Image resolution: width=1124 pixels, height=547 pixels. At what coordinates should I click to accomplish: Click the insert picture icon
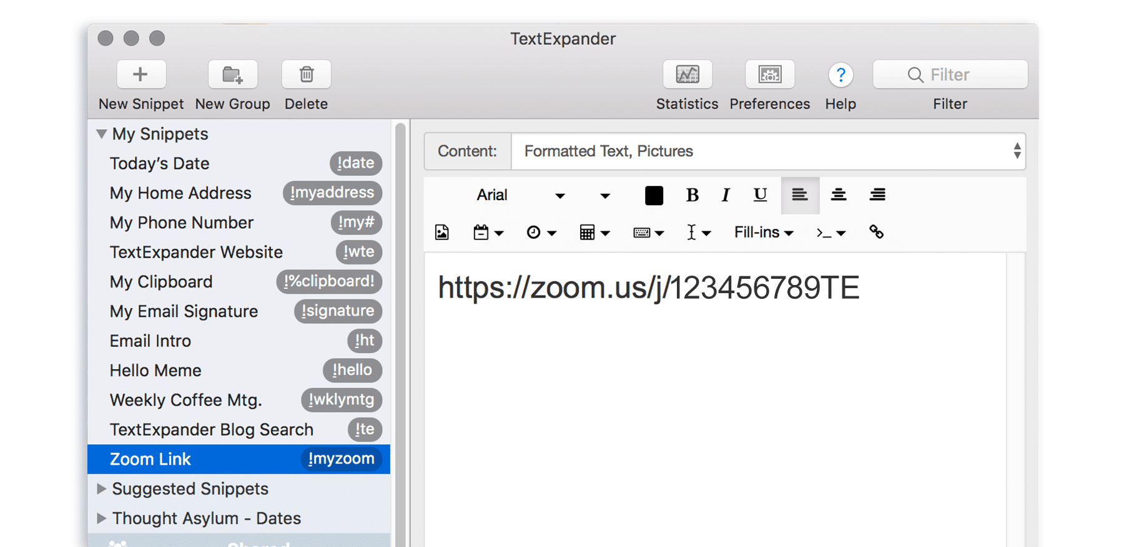click(x=442, y=233)
